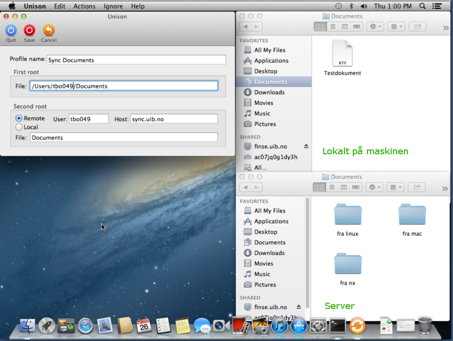Select the Local radio button

19,127
